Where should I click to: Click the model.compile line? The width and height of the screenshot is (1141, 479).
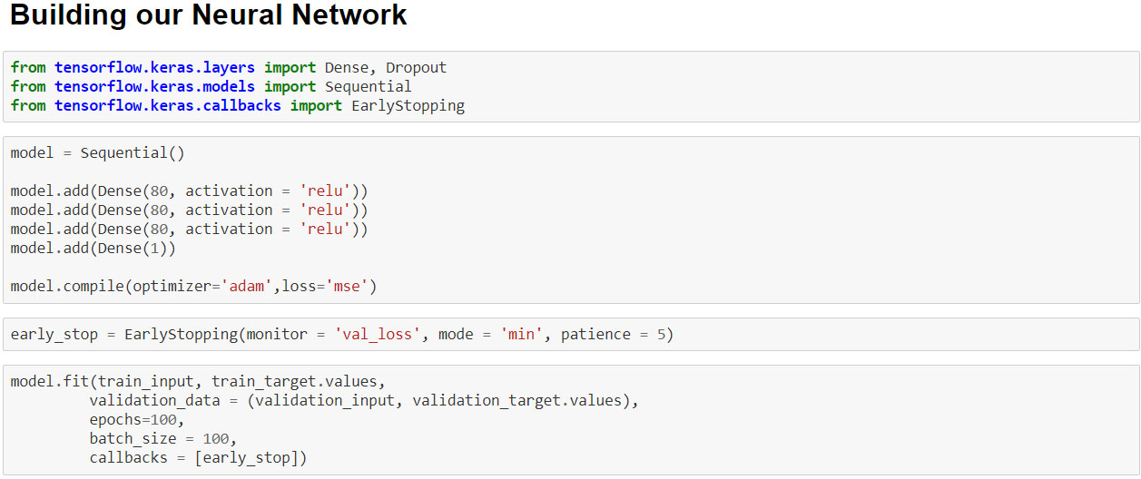coord(193,287)
